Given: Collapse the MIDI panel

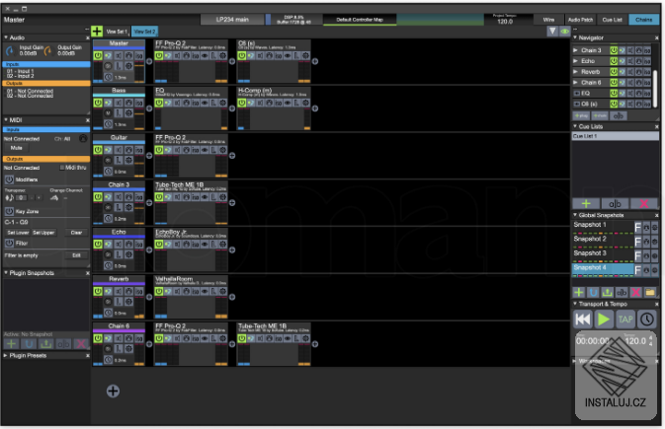Looking at the screenshot, I should [6, 120].
